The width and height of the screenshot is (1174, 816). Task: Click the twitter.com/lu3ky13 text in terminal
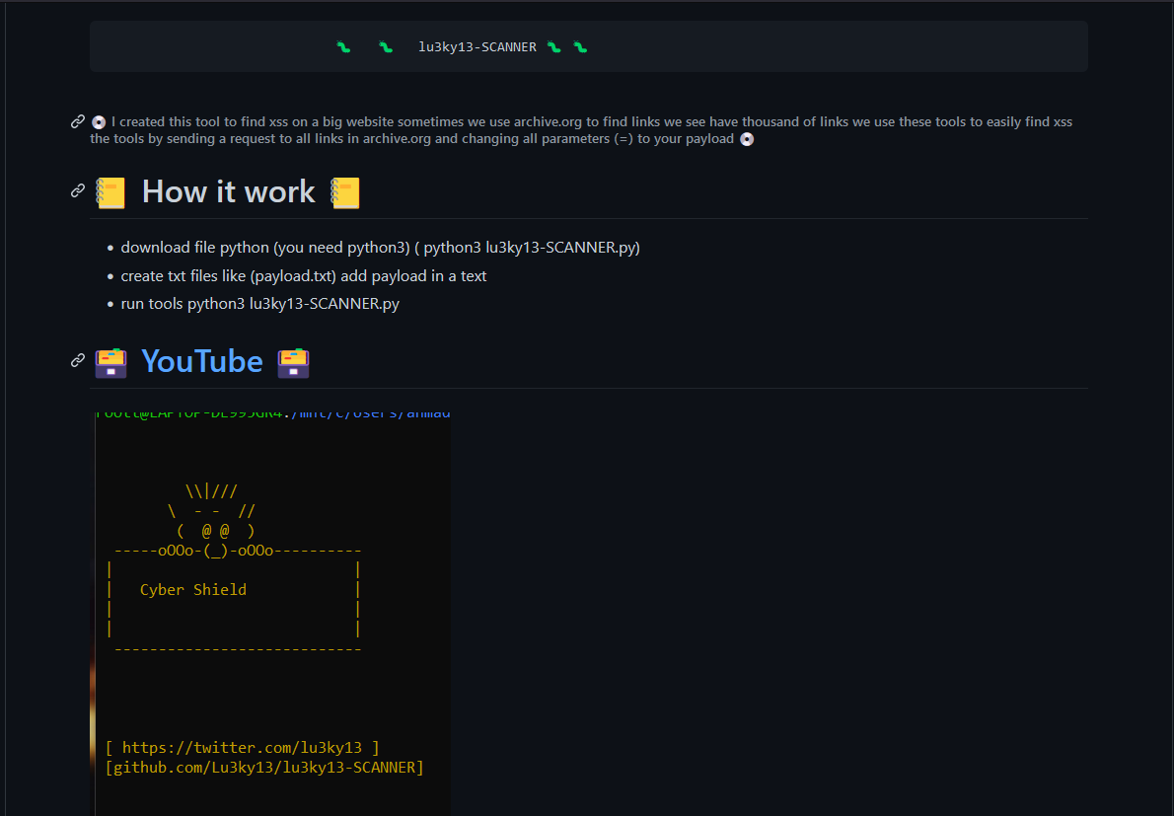click(243, 748)
